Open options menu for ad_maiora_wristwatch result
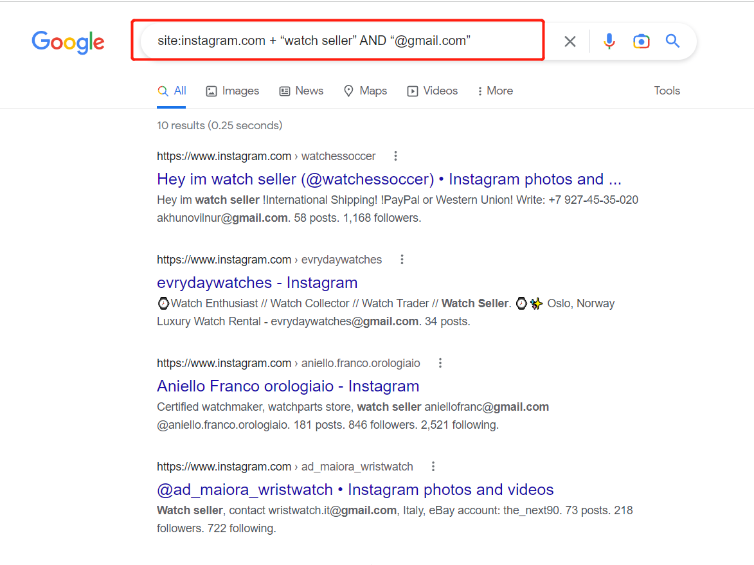This screenshot has height=565, width=754. pos(433,467)
